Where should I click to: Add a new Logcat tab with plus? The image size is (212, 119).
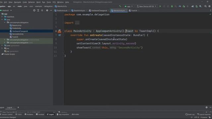click(x=18, y=107)
